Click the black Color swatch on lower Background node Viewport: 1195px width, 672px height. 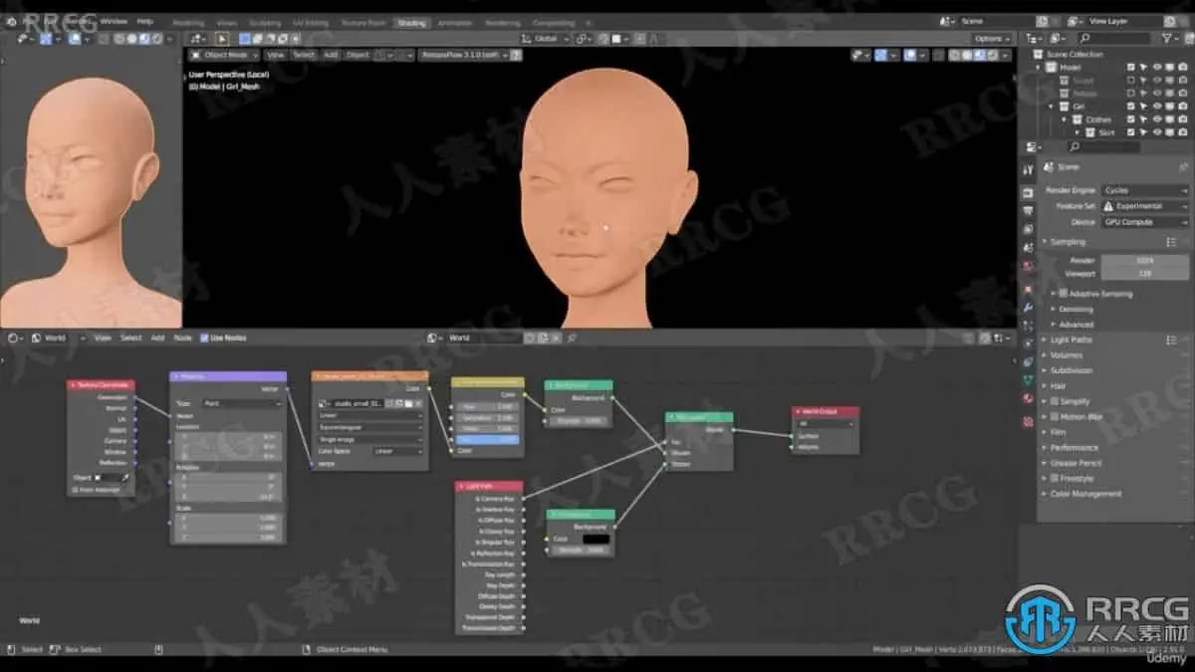point(596,539)
